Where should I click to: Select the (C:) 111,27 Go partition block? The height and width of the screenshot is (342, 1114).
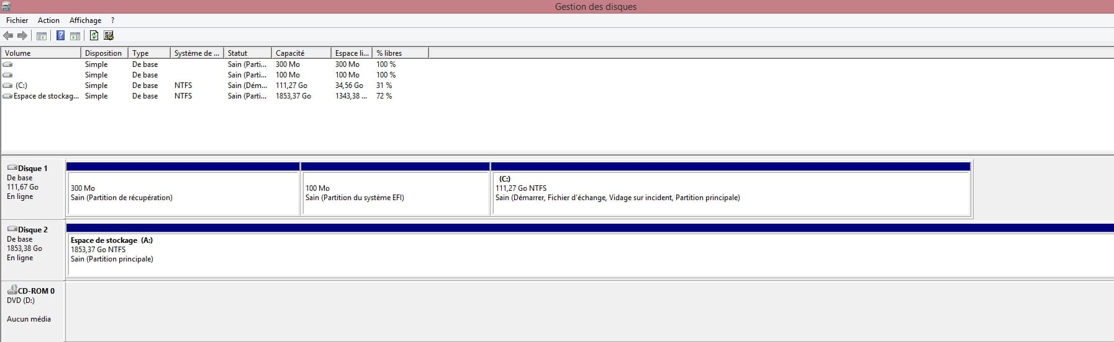(731, 189)
